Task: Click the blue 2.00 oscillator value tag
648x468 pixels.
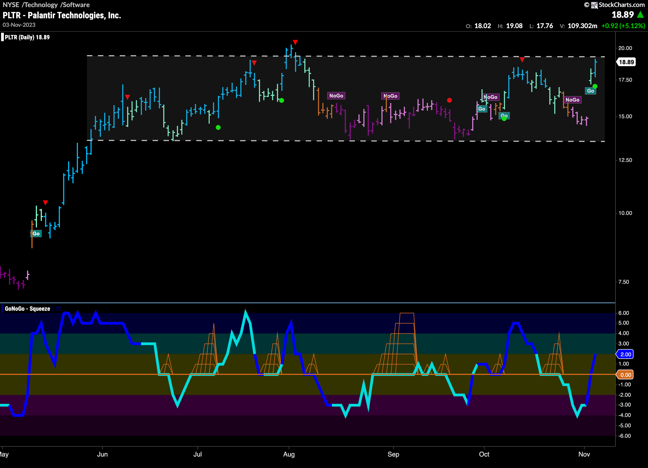Action: pyautogui.click(x=625, y=354)
